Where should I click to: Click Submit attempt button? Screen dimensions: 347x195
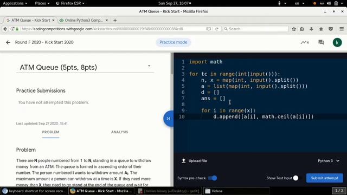[324, 178]
